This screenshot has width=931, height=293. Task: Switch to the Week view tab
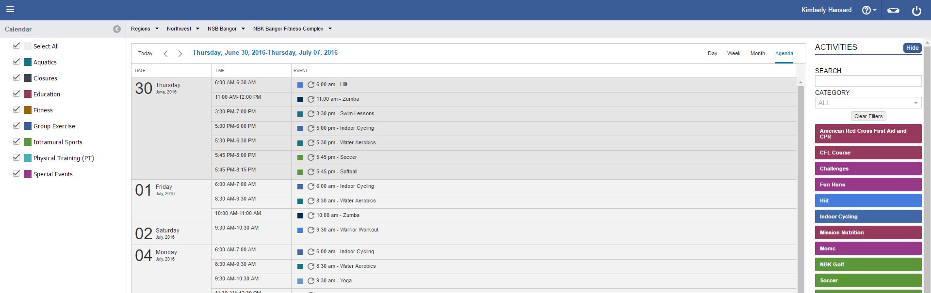coord(734,53)
